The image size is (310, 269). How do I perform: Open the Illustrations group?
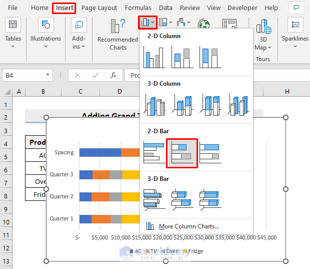pyautogui.click(x=45, y=33)
